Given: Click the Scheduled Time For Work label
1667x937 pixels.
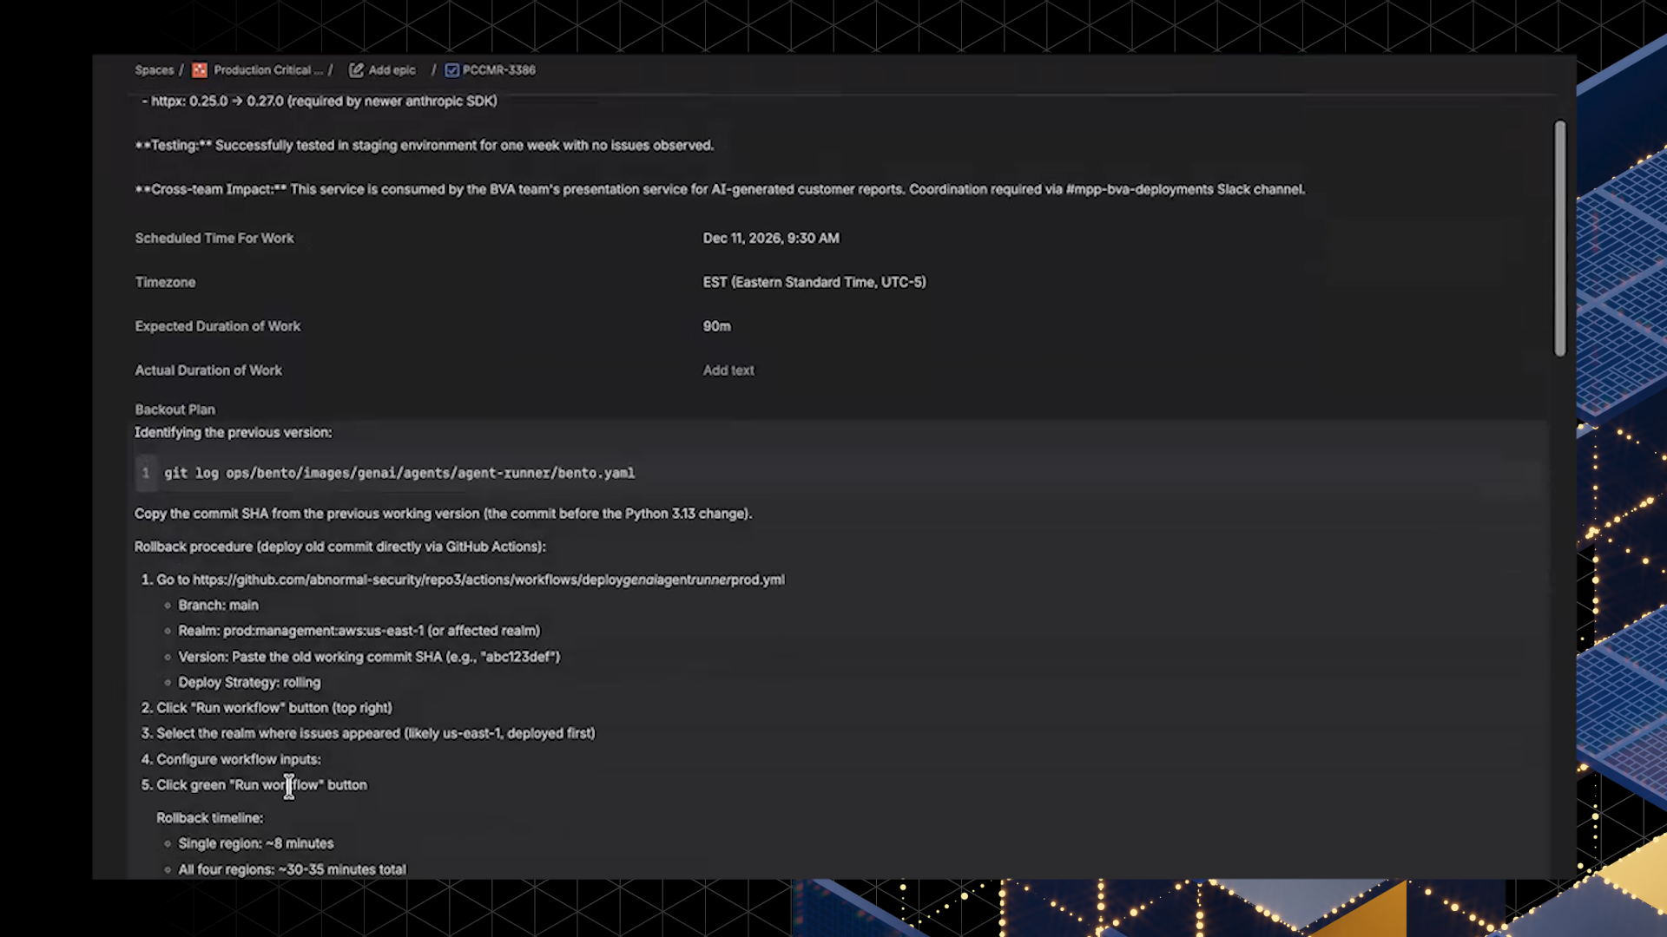Looking at the screenshot, I should 214,238.
